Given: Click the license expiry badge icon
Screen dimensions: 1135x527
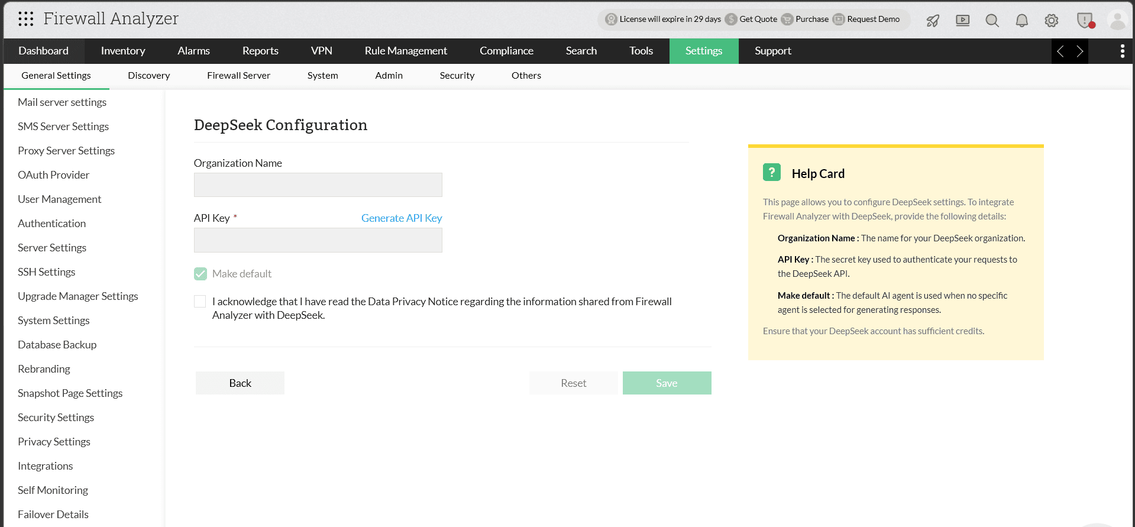Looking at the screenshot, I should [611, 20].
